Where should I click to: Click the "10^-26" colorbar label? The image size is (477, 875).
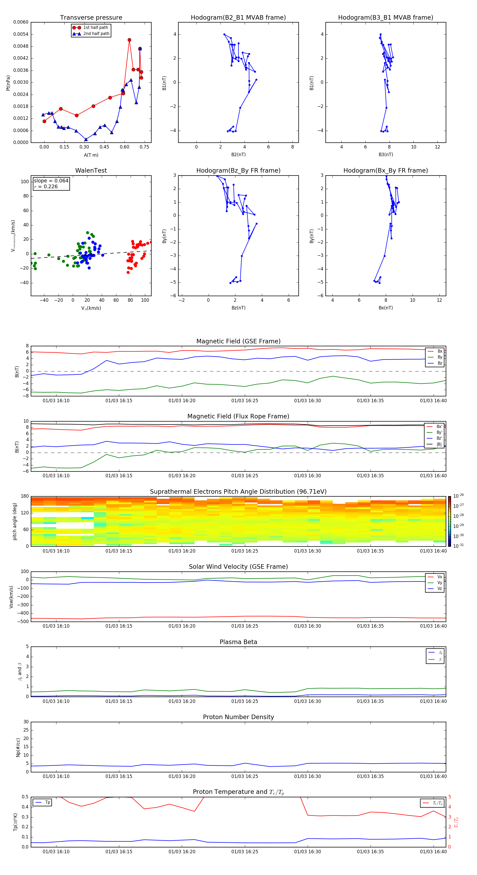(x=458, y=496)
